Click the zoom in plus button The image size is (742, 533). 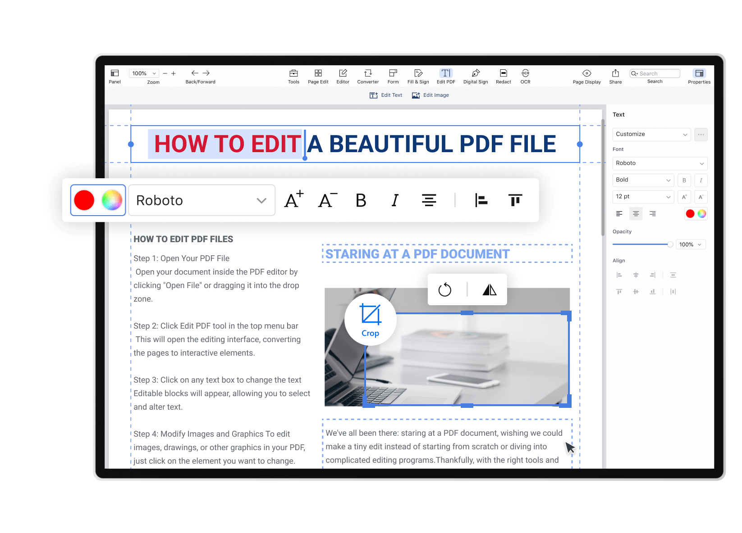coord(174,73)
